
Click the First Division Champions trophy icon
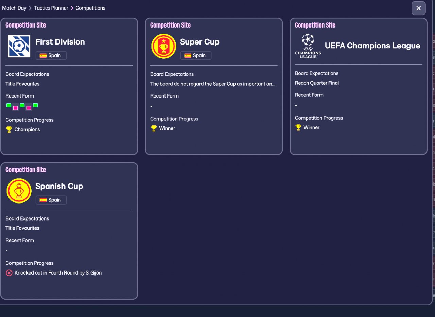[9, 129]
